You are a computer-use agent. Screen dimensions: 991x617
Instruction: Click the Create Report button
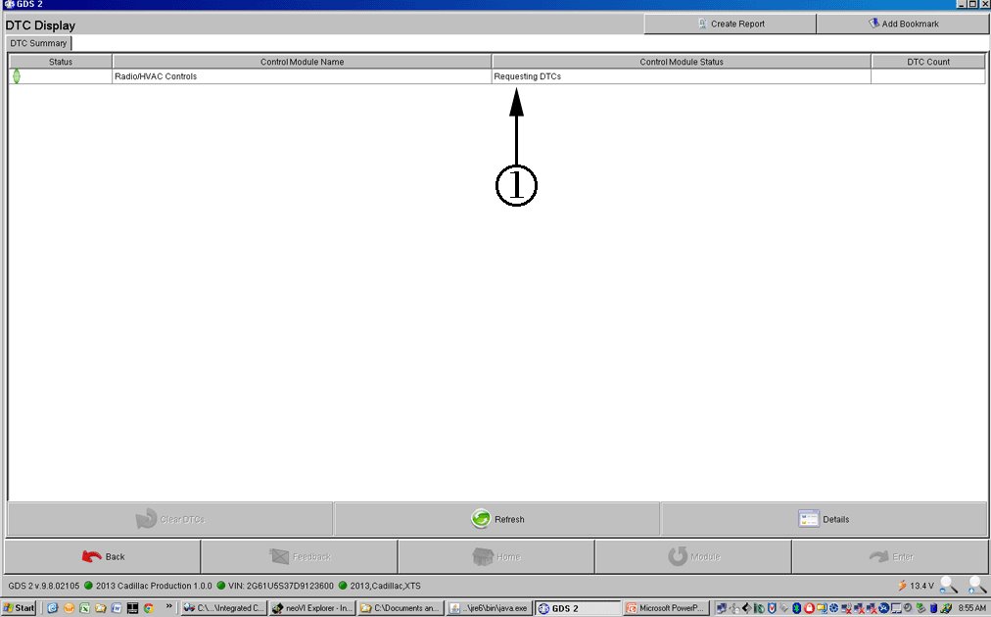730,24
